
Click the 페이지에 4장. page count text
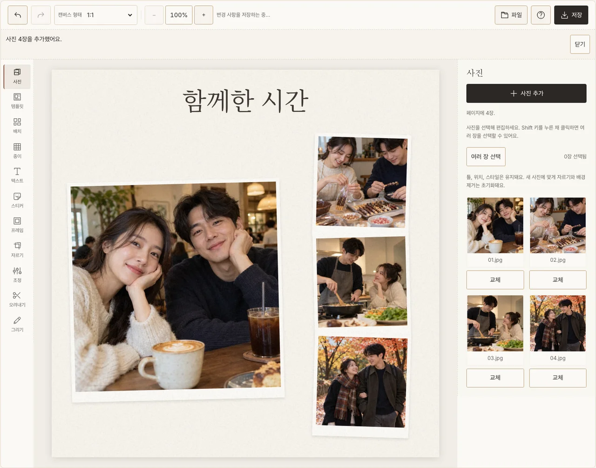coord(481,113)
